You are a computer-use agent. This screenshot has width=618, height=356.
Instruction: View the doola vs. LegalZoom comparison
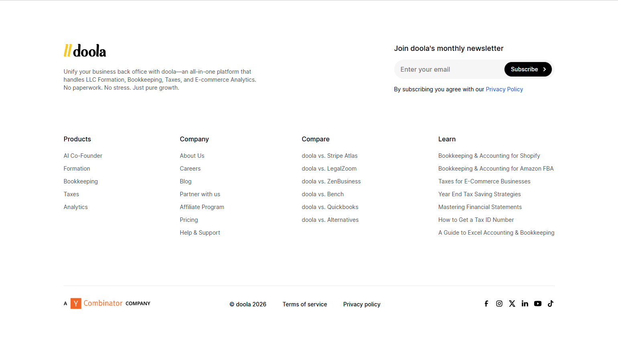[329, 168]
